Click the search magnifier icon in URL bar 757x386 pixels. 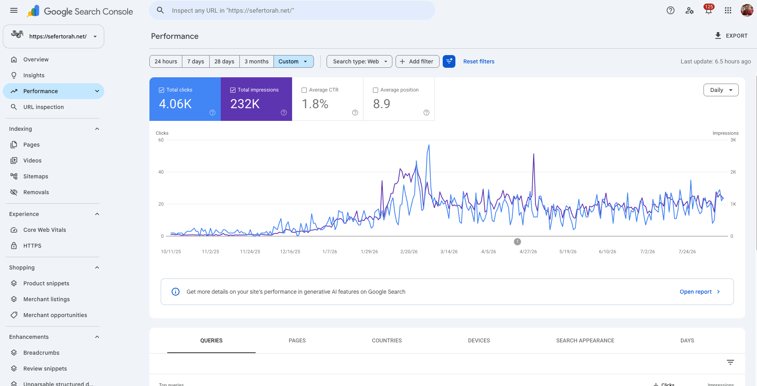pos(161,10)
